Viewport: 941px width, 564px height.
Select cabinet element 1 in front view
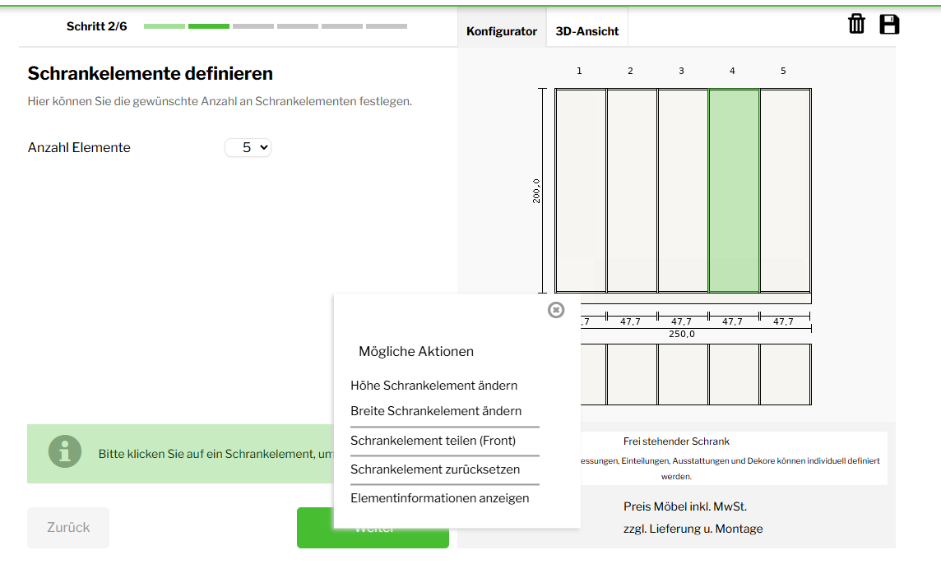click(581, 190)
